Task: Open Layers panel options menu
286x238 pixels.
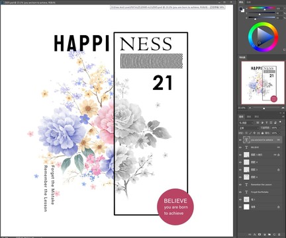Action: (283, 116)
